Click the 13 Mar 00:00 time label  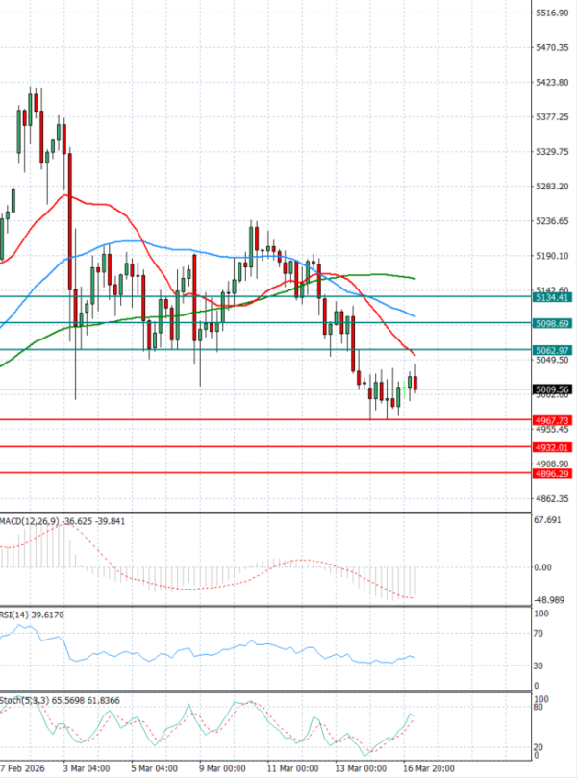(362, 769)
